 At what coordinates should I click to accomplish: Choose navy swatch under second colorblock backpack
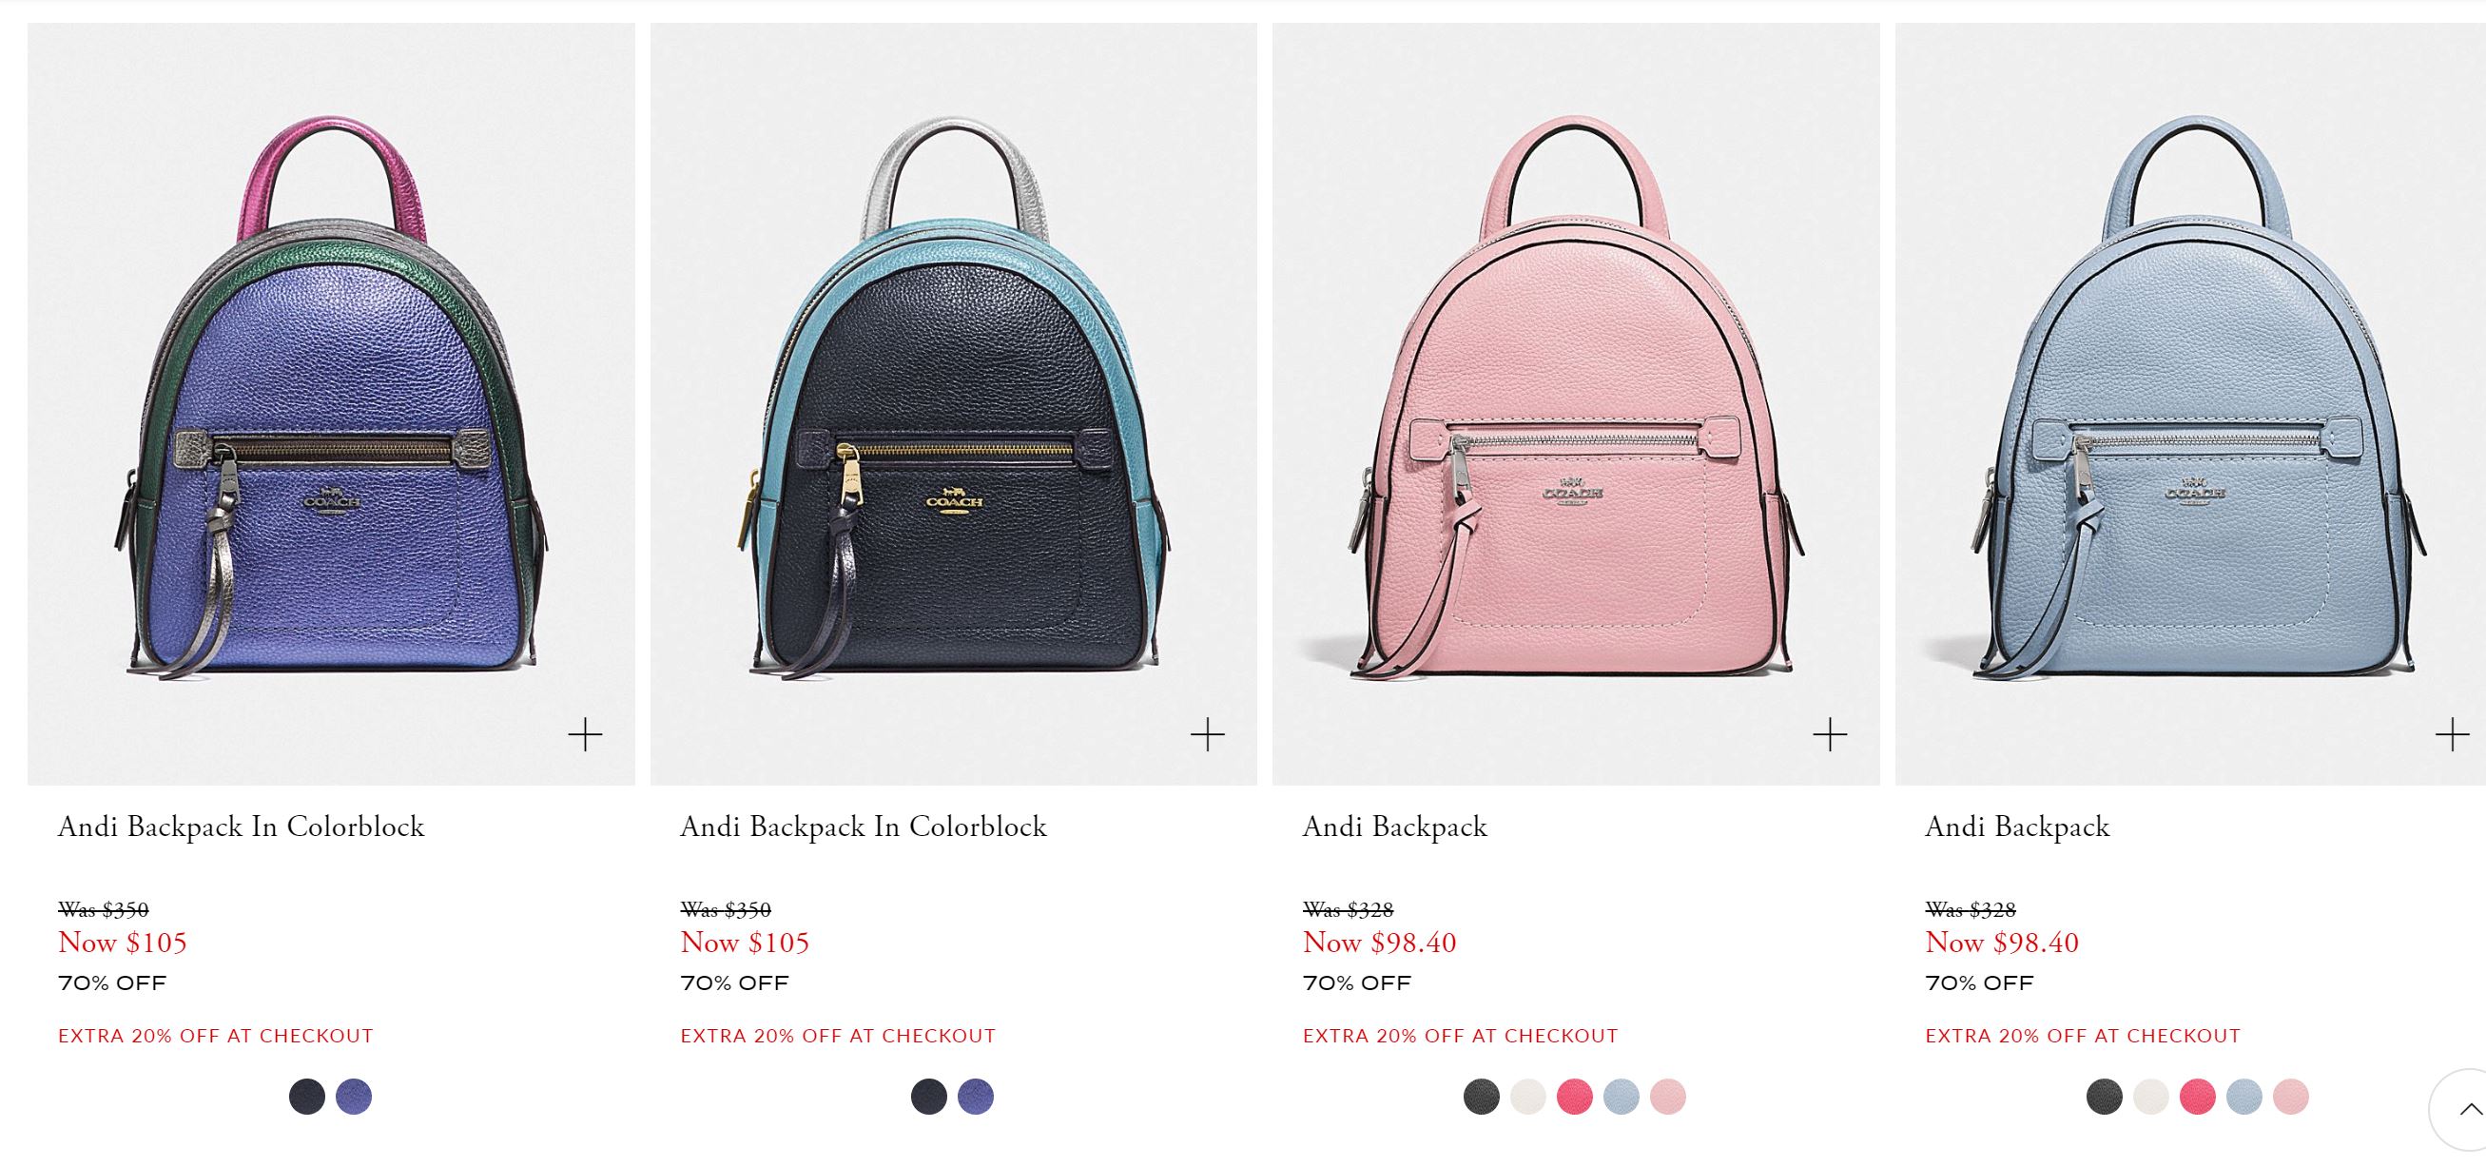coord(929,1097)
